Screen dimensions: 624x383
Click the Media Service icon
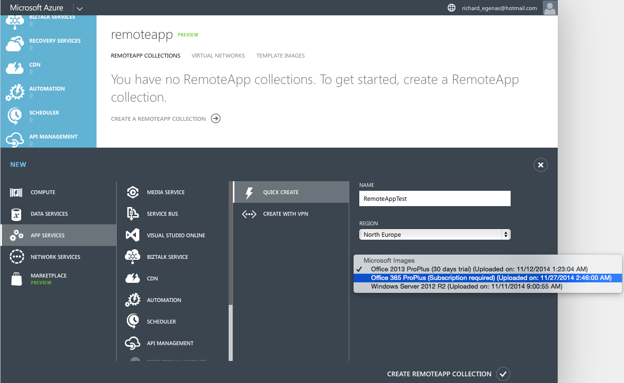(x=133, y=192)
